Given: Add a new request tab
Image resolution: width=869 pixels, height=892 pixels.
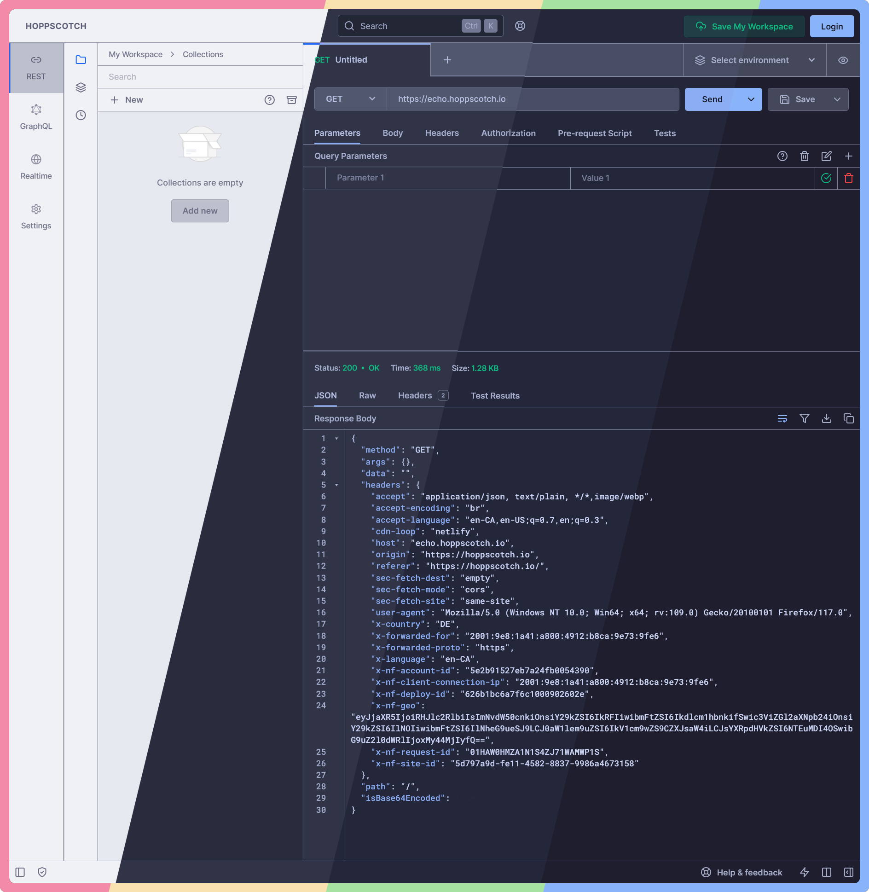Looking at the screenshot, I should [x=447, y=60].
